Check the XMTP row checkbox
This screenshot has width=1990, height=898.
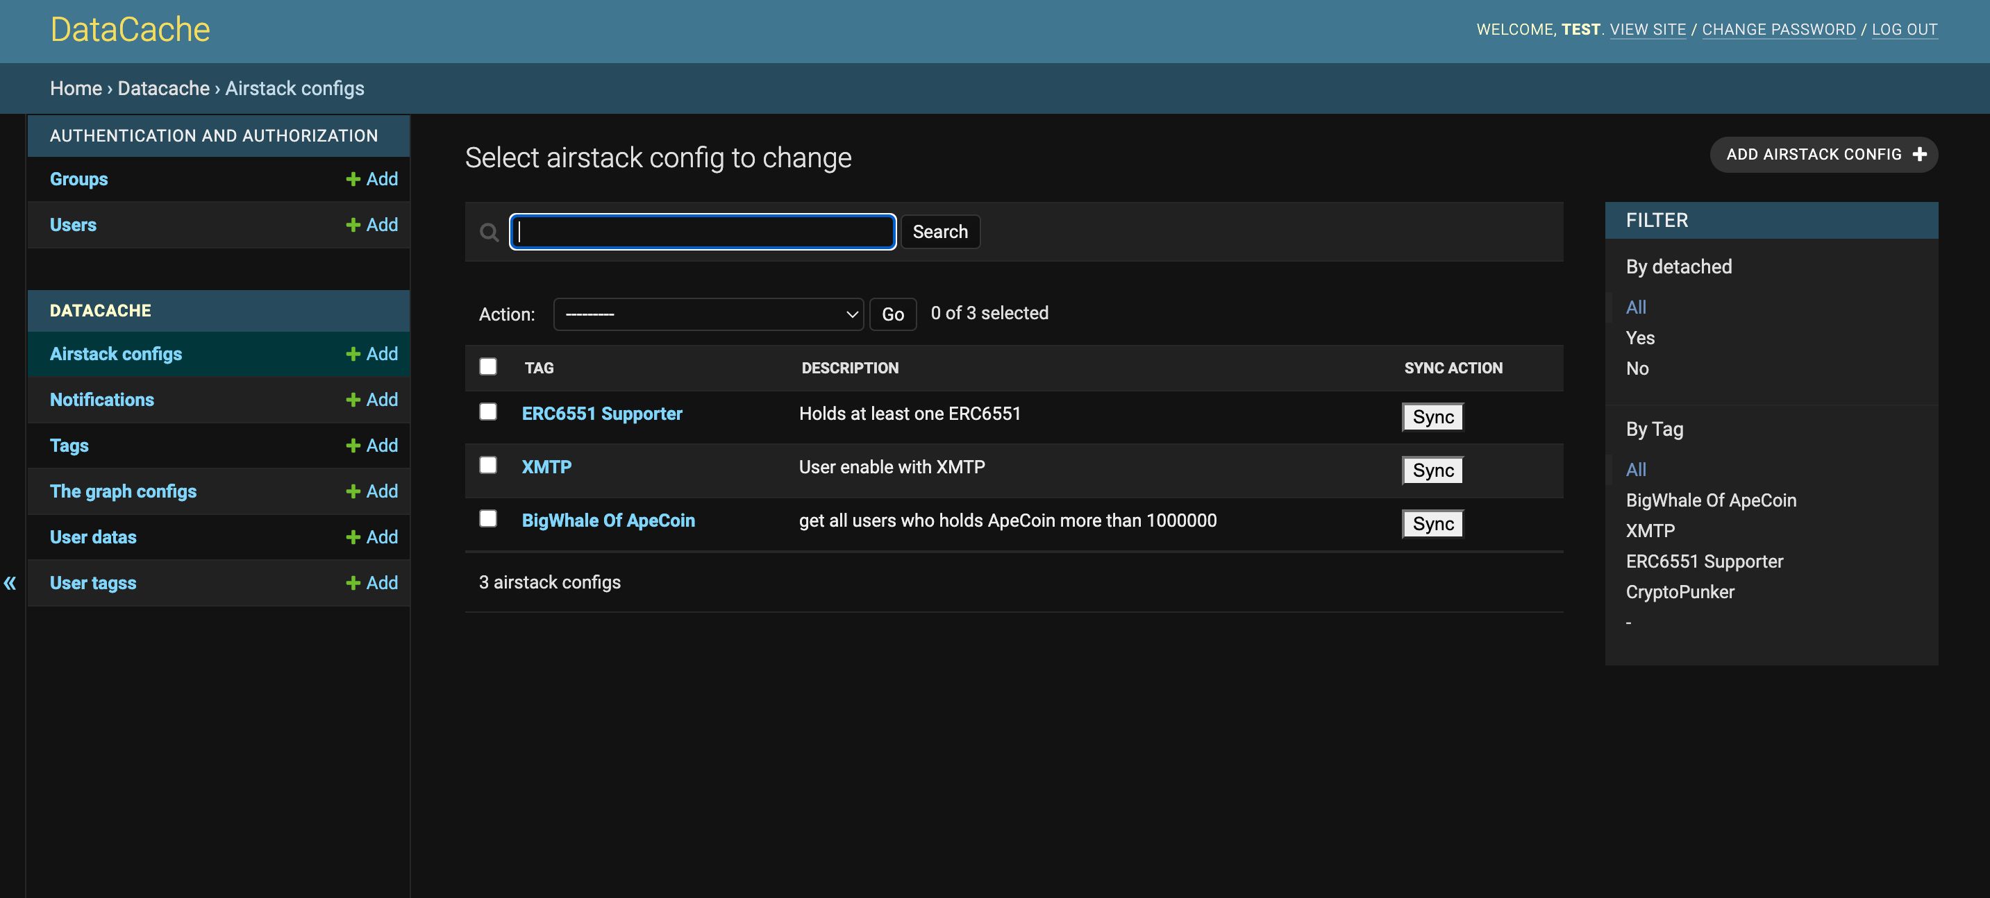tap(488, 466)
